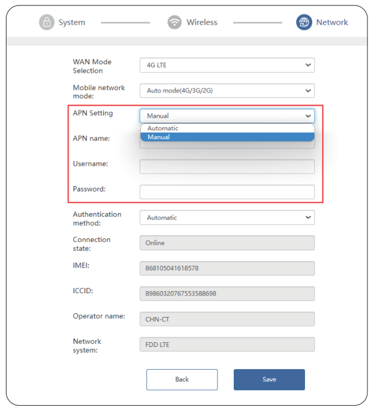Click the Connection state field showing Online
377x413 pixels.
click(227, 243)
